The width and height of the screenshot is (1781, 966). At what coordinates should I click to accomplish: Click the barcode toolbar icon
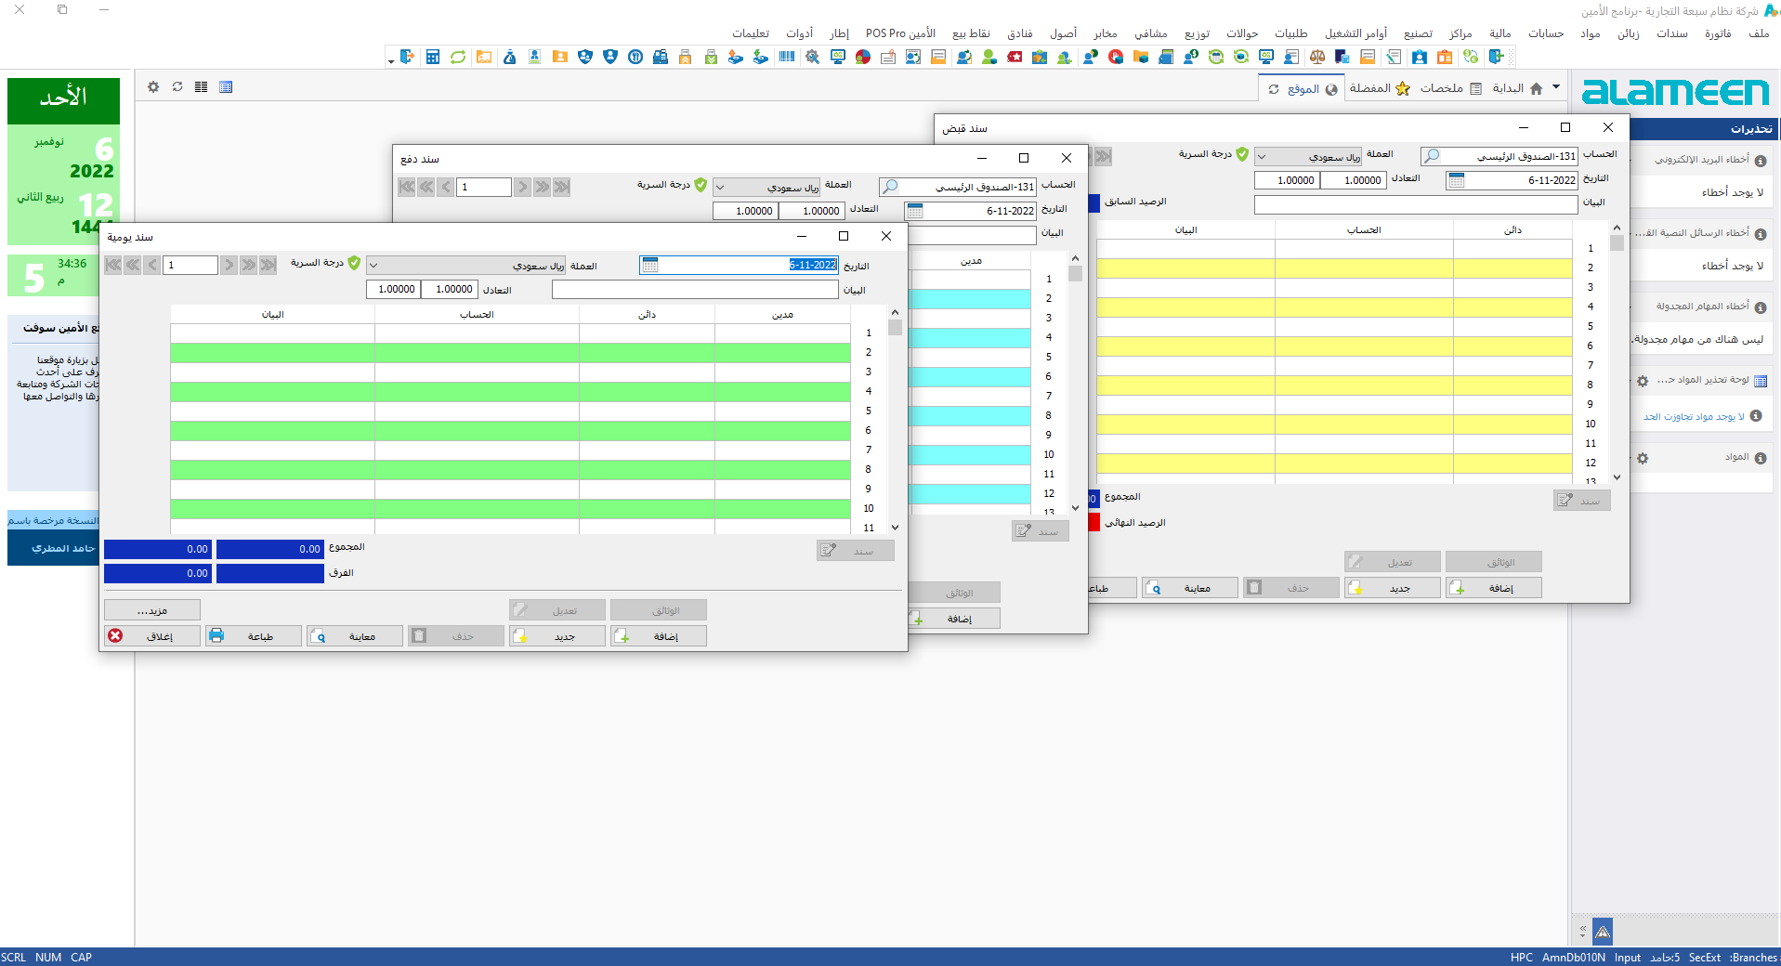(x=787, y=57)
